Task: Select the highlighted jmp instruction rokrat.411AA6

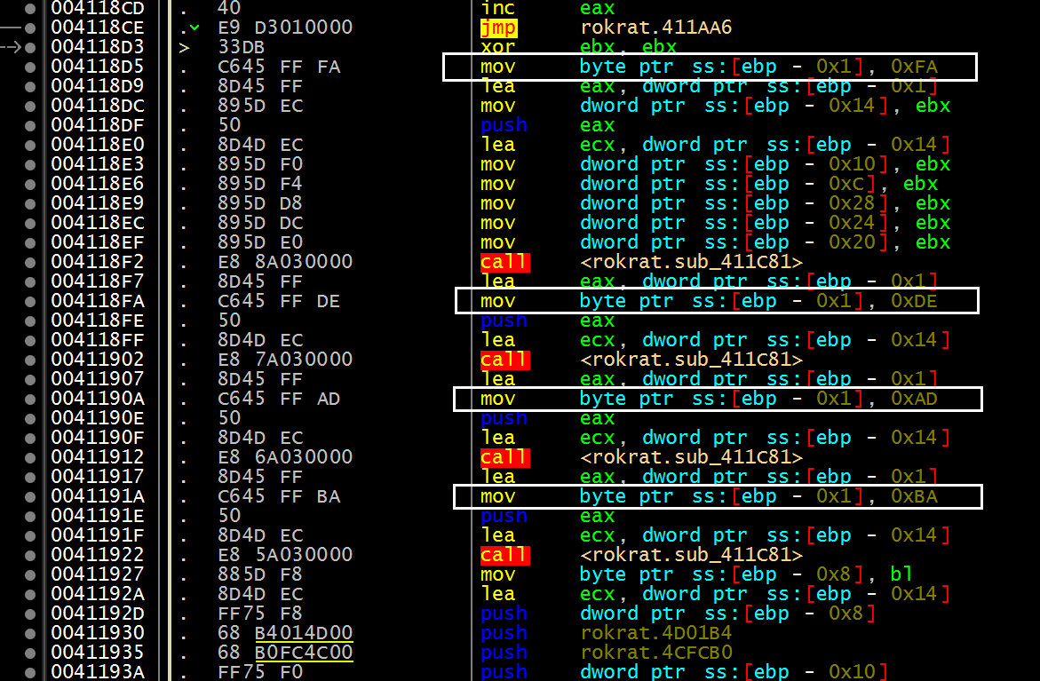Action: tap(607, 28)
